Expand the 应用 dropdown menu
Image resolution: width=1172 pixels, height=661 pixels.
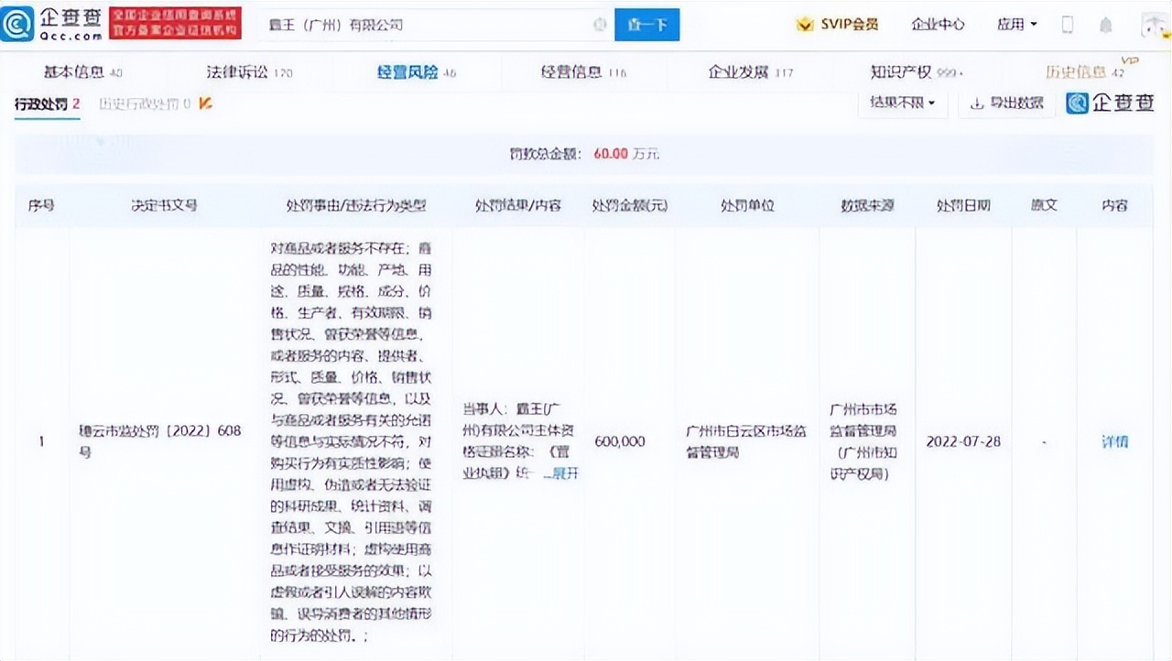pos(1016,25)
